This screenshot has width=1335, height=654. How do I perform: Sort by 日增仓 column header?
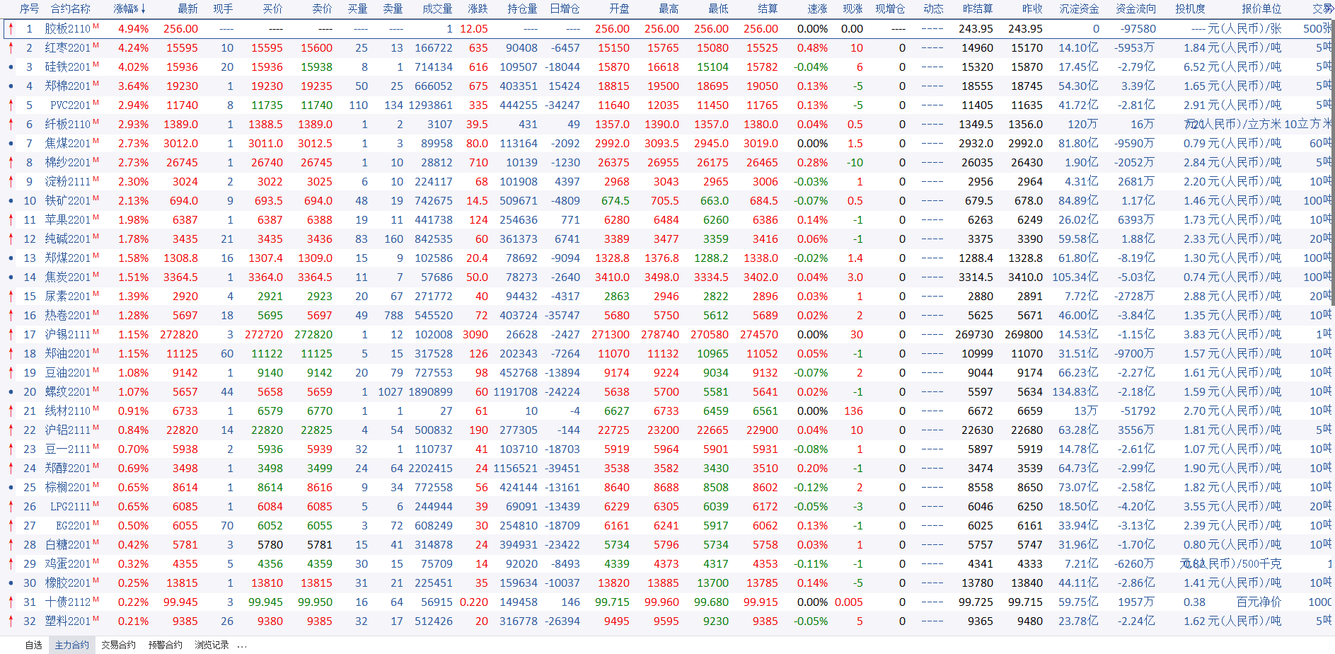pyautogui.click(x=565, y=9)
